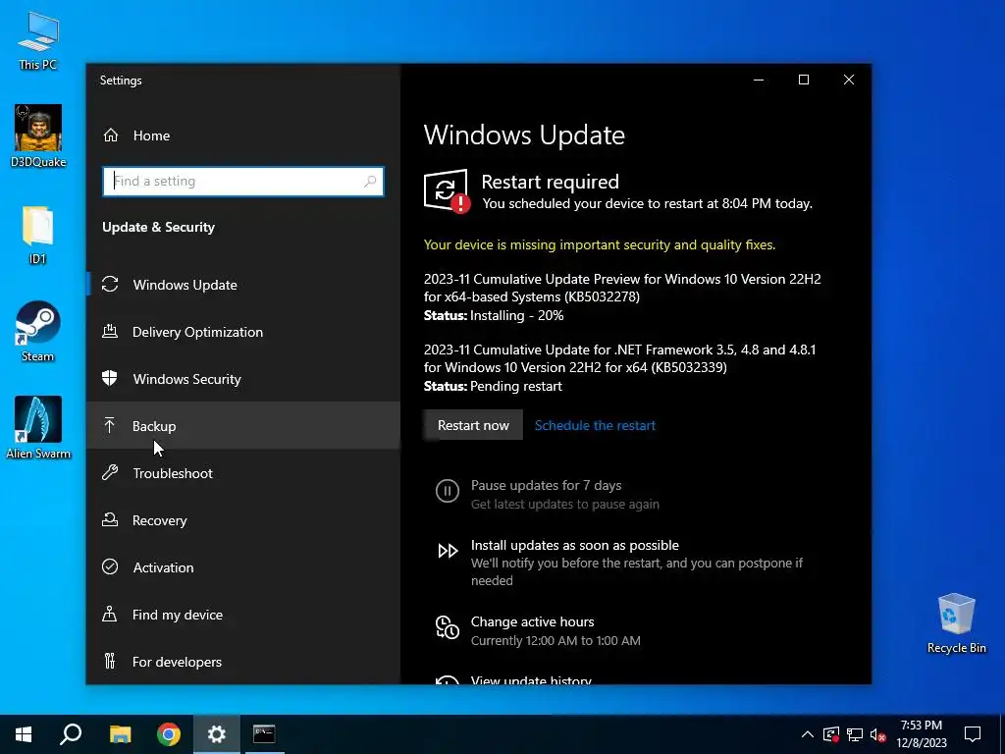Click the Windows Update restart tray icon
Viewport: 1005px width, 754px height.
(831, 734)
